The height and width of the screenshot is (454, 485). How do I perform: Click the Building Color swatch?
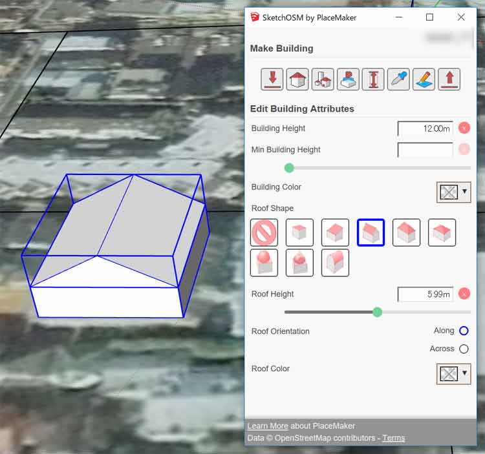pos(449,192)
